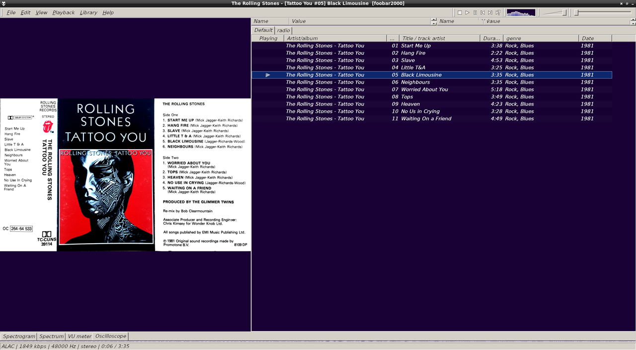Open the Library menu
Screen dimensions: 636x350
88,12
